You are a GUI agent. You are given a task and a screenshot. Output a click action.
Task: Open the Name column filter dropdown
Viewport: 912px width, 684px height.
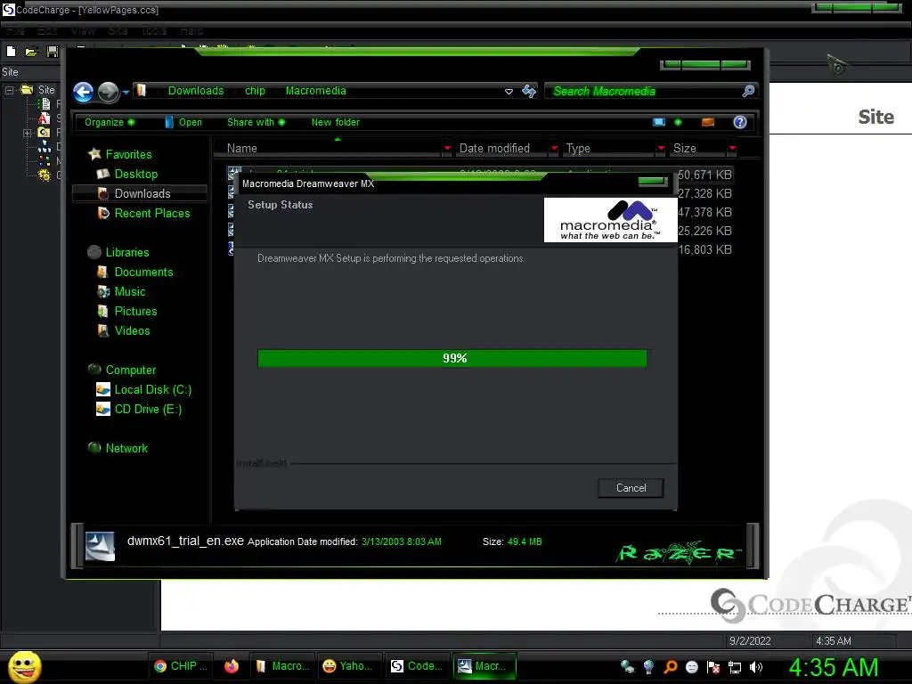tap(447, 149)
